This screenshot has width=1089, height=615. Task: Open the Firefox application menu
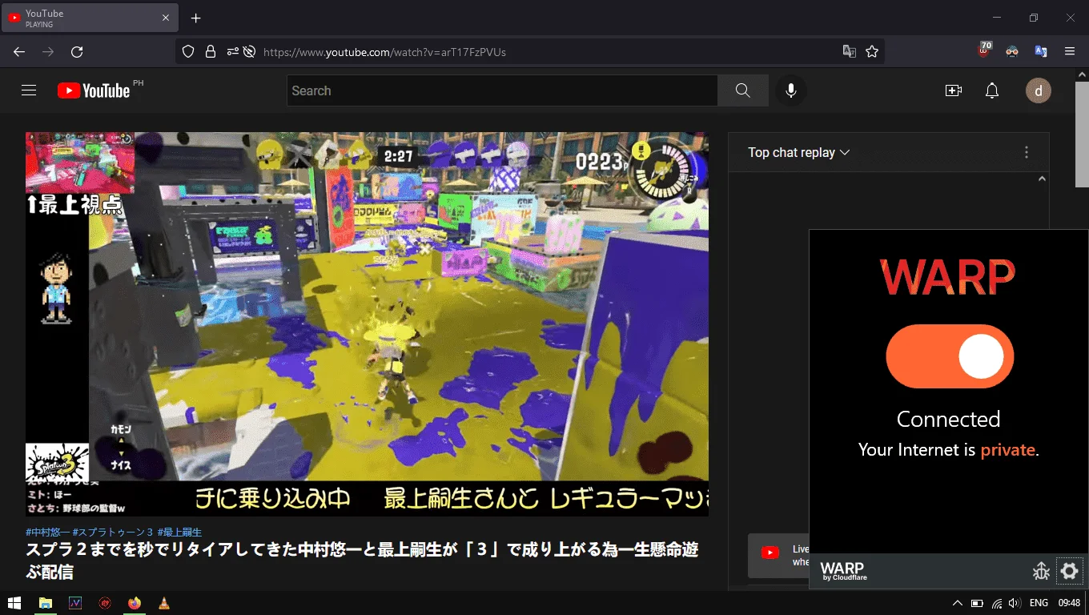coord(1070,52)
